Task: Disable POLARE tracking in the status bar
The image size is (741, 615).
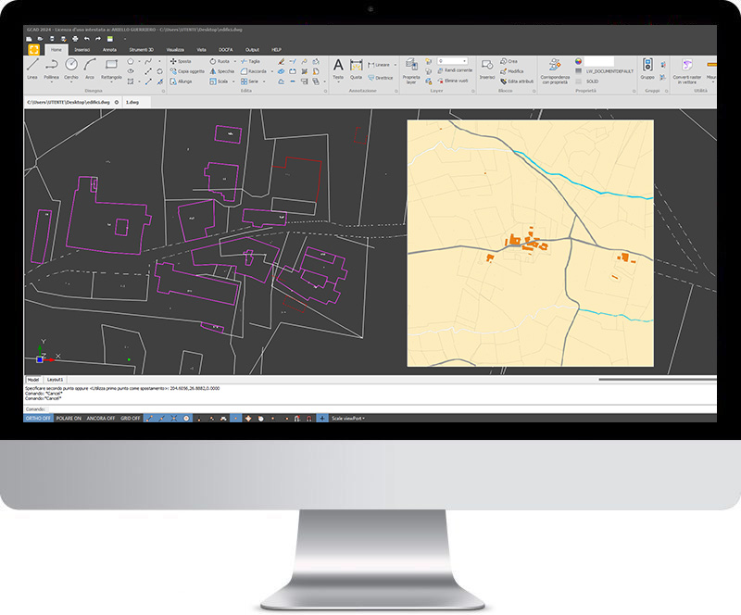Action: [x=69, y=419]
